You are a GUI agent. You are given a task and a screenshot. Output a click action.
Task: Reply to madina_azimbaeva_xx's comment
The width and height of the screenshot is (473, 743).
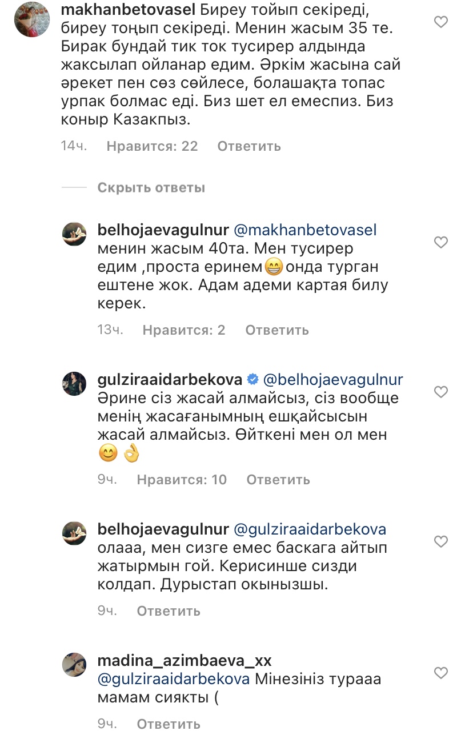click(x=169, y=724)
